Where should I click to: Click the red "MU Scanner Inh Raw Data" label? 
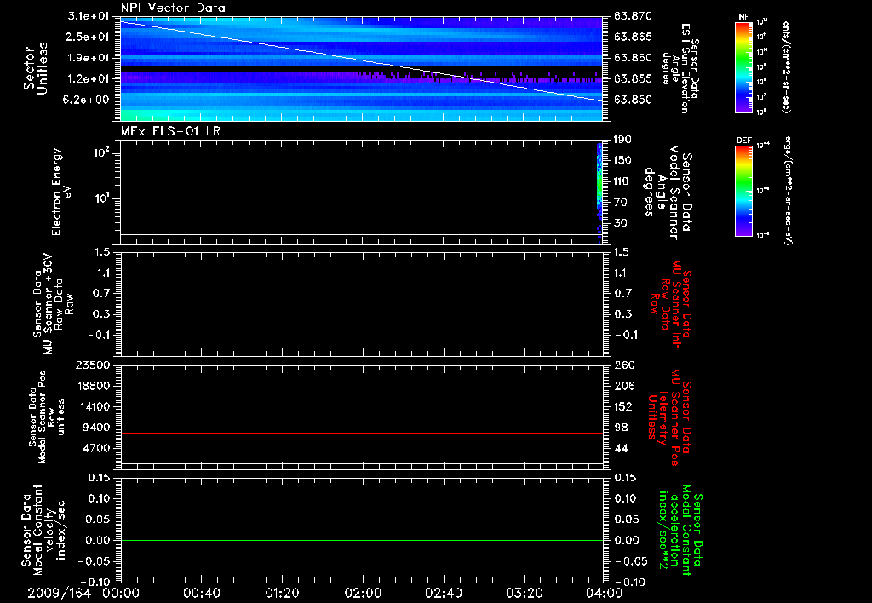click(x=671, y=304)
